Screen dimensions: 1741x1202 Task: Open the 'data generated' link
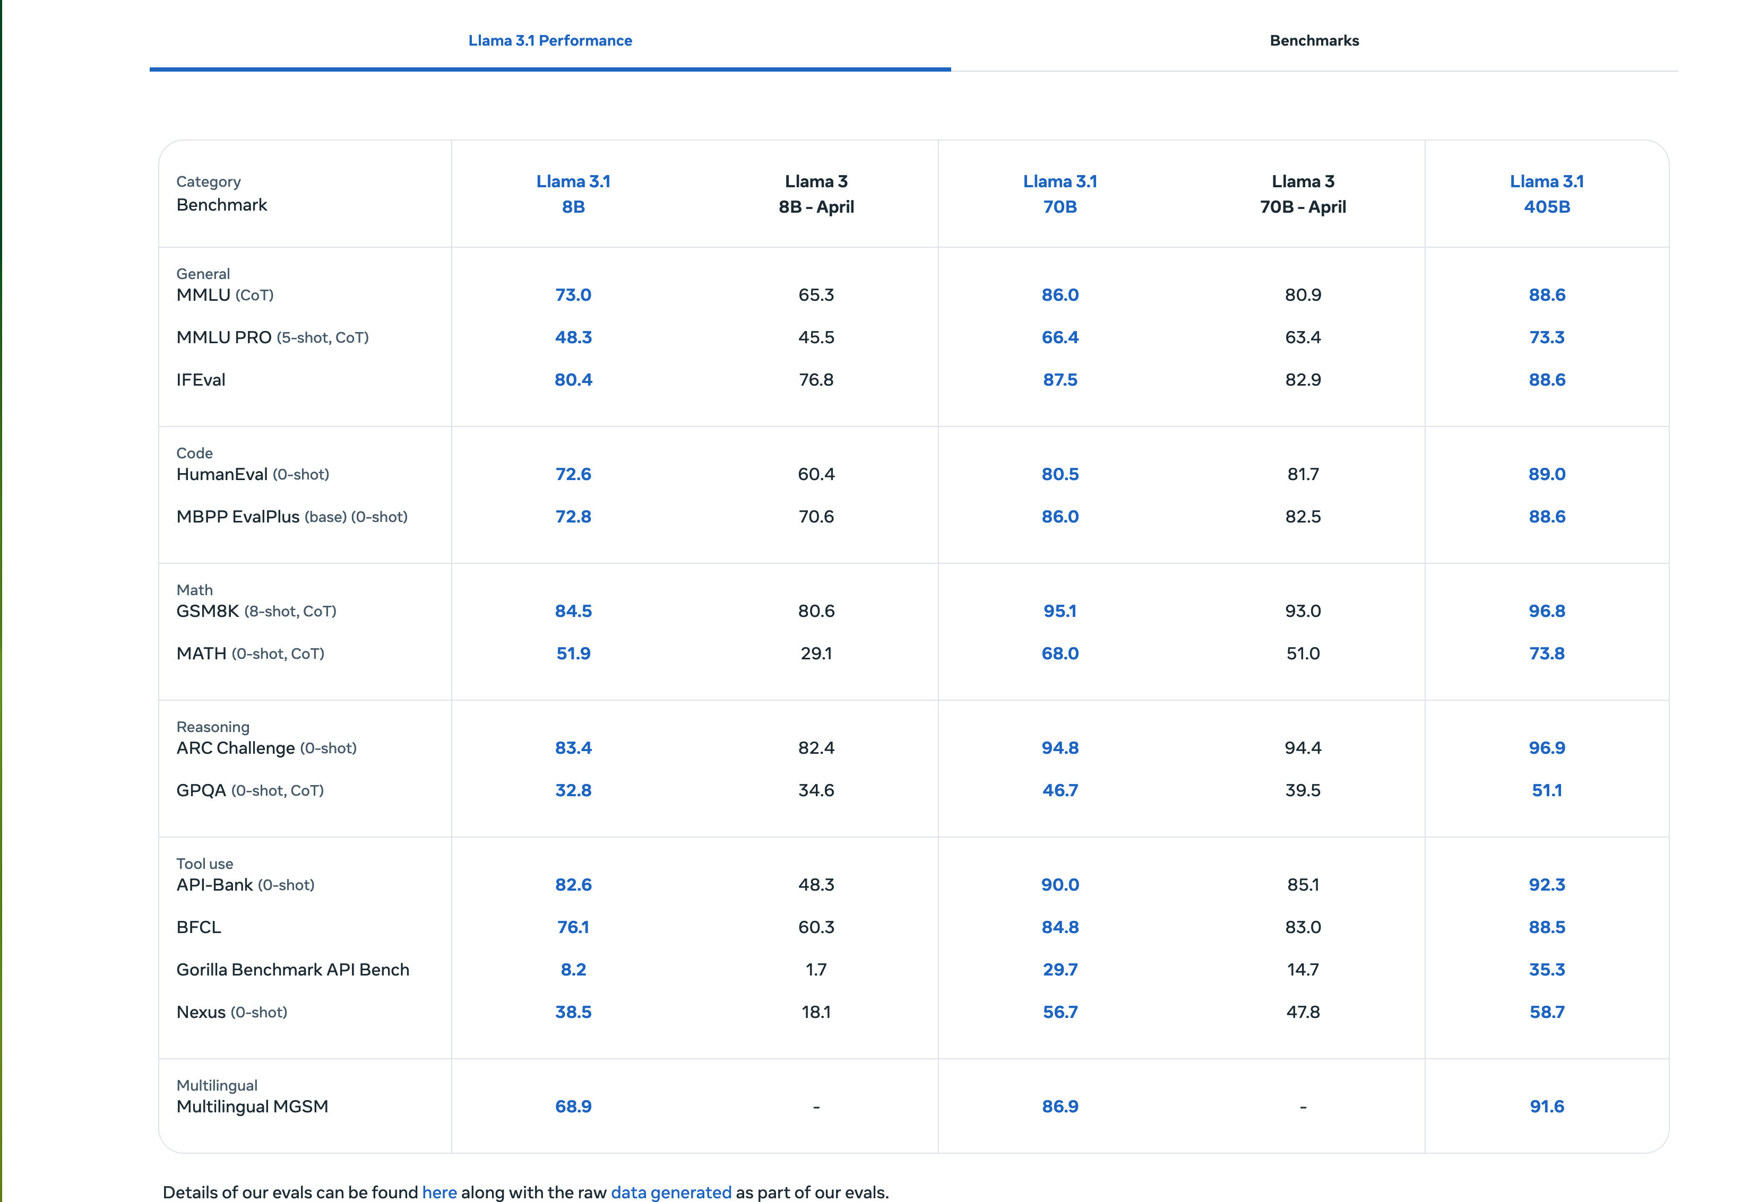671,1192
